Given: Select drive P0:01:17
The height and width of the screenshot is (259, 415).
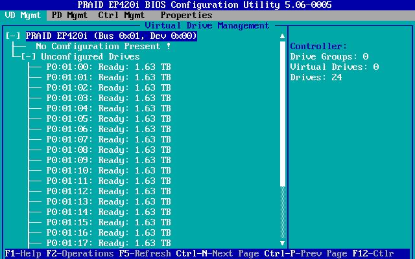Looking at the screenshot, I should point(108,243).
